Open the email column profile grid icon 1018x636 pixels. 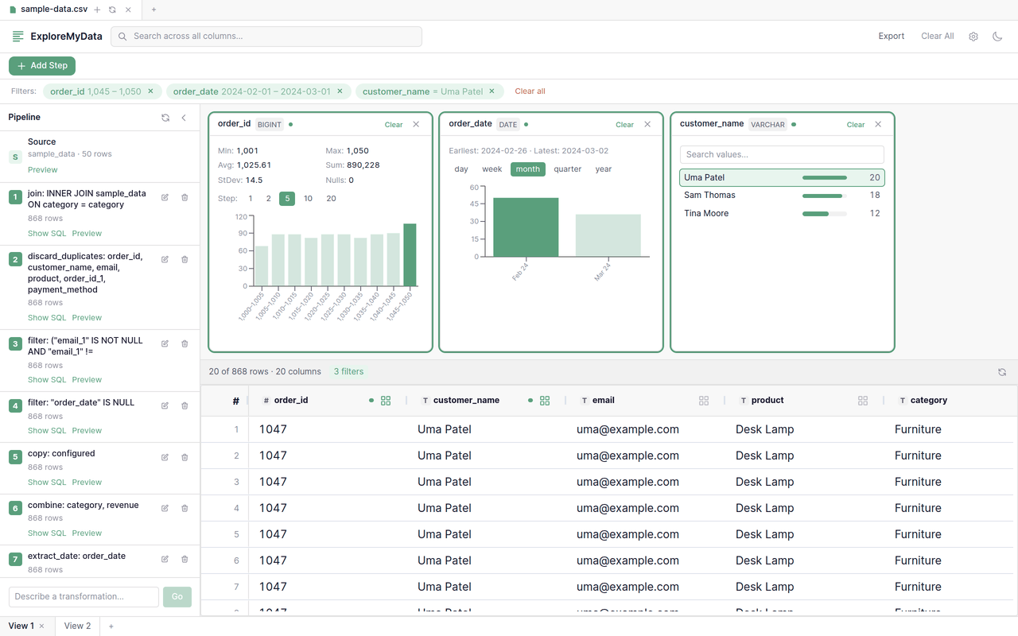click(704, 400)
